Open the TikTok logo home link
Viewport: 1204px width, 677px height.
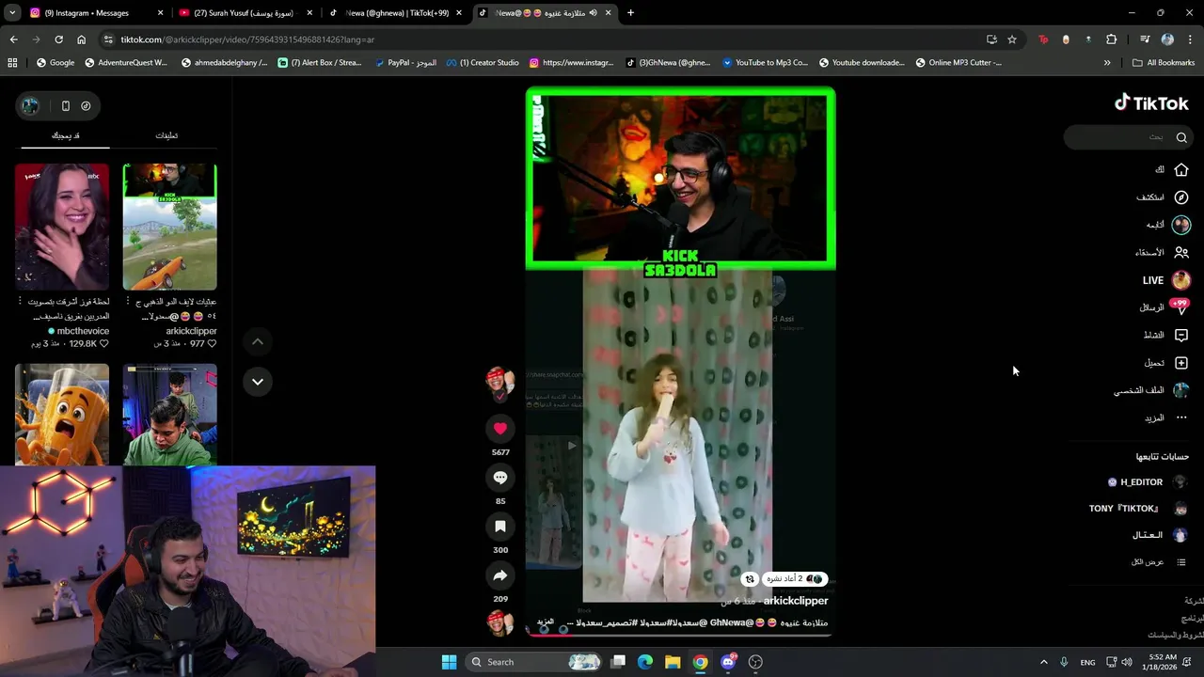tap(1151, 102)
